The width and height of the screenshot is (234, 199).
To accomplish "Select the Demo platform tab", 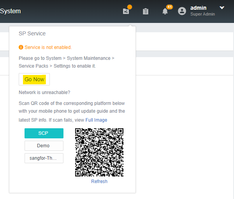I will click(44, 146).
